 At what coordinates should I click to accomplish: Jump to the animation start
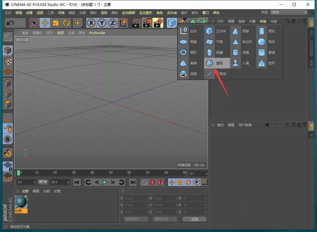(x=77, y=182)
